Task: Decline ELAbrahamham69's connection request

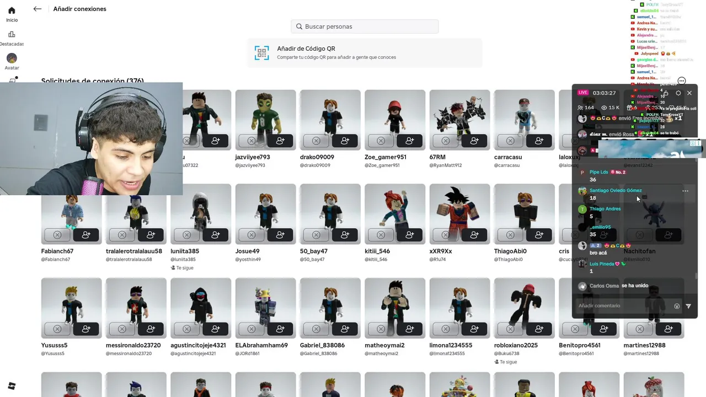Action: click(251, 329)
